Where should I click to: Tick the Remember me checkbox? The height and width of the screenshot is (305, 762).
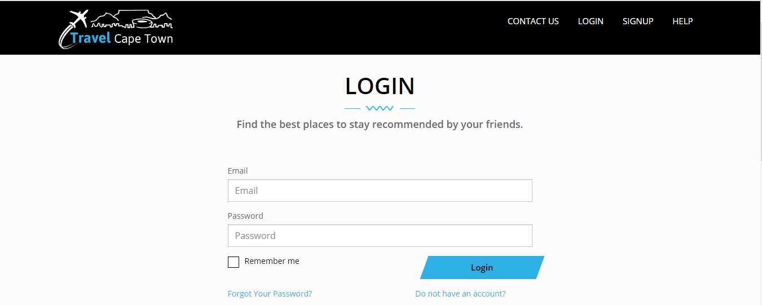tap(234, 262)
